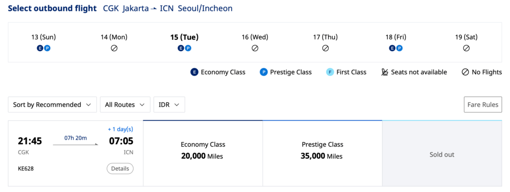The height and width of the screenshot is (192, 510).
Task: Click First Class legend icon
Action: (x=330, y=72)
